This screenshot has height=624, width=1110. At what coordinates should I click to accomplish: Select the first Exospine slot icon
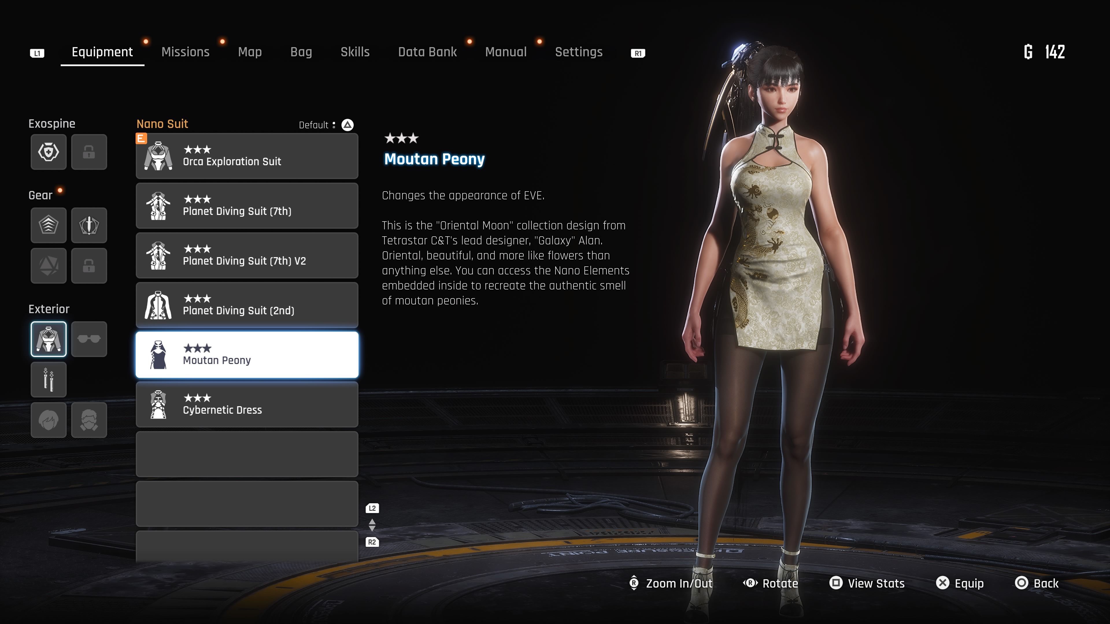48,152
